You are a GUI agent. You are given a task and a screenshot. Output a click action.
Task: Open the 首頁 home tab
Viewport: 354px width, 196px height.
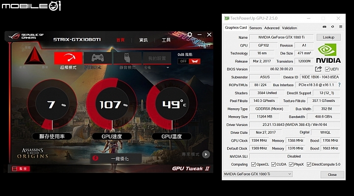point(120,40)
